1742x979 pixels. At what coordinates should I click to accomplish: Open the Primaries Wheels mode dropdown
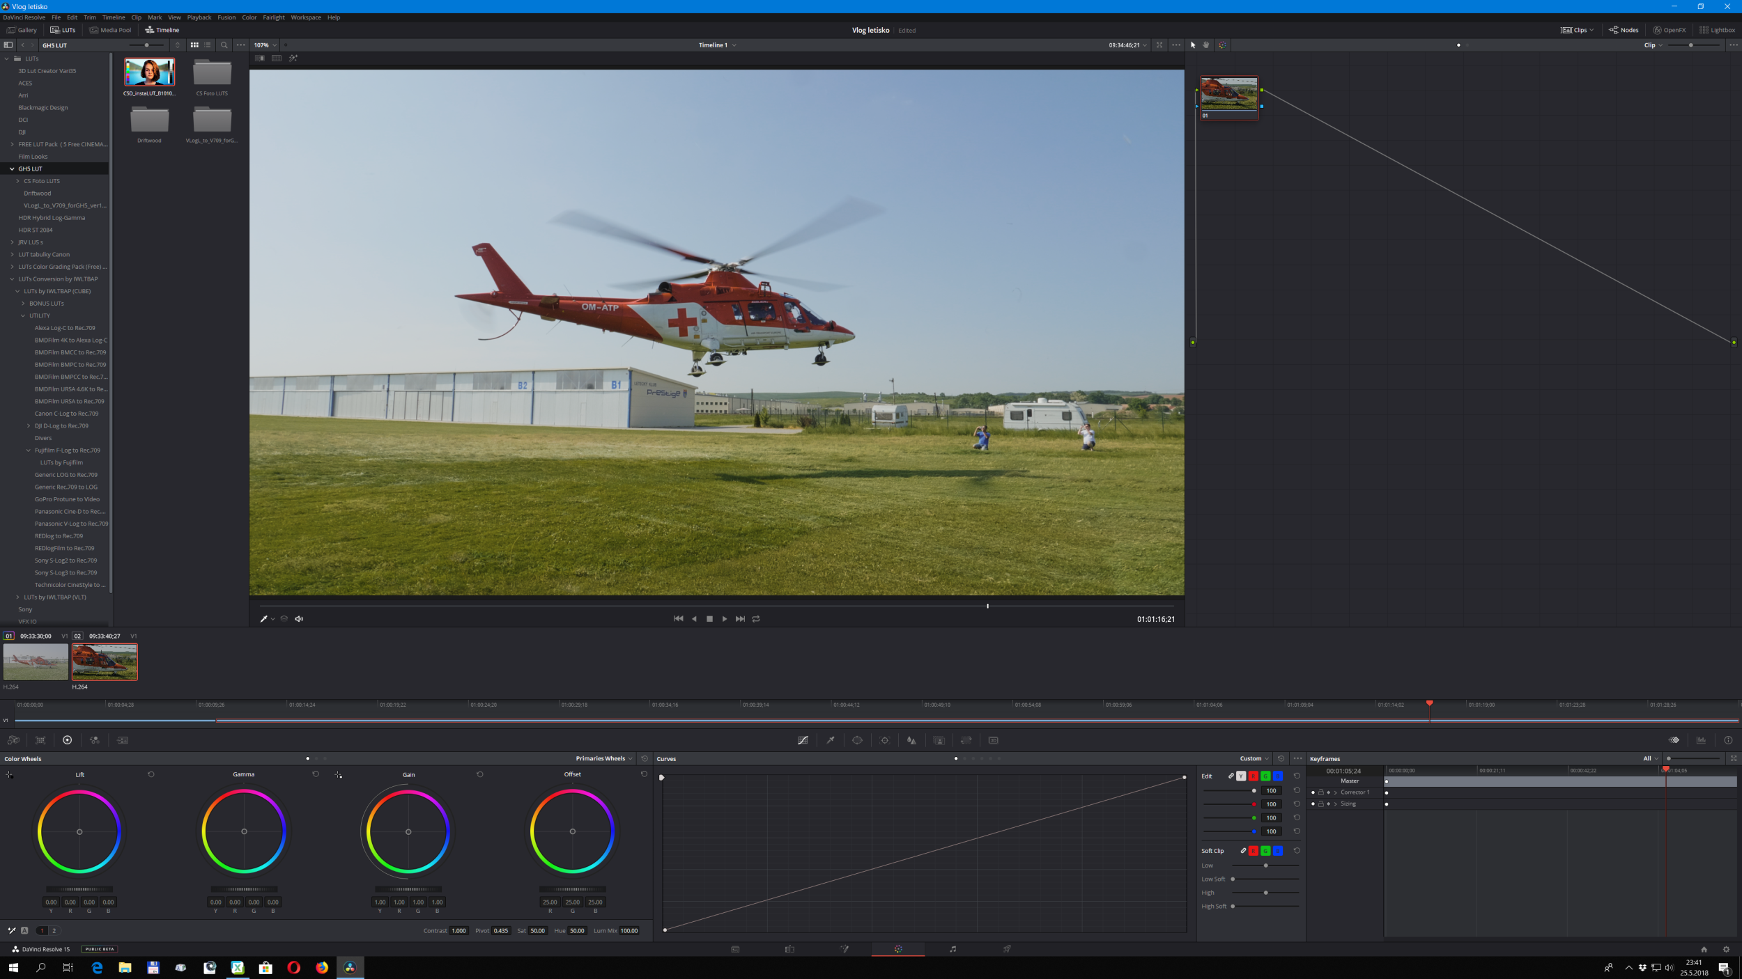click(603, 758)
